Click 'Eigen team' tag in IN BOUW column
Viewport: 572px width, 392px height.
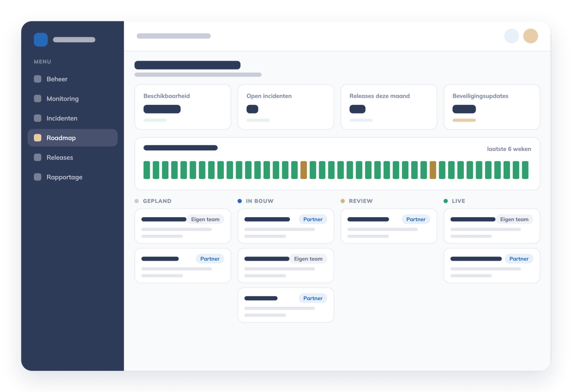[x=308, y=259]
